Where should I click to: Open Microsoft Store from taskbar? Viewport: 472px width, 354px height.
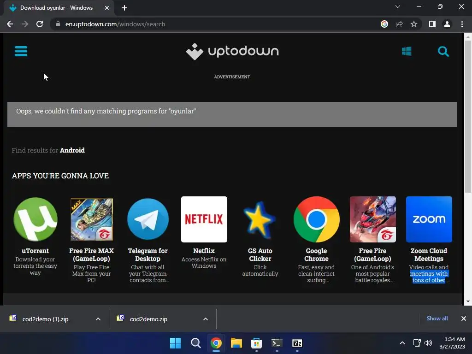256,343
